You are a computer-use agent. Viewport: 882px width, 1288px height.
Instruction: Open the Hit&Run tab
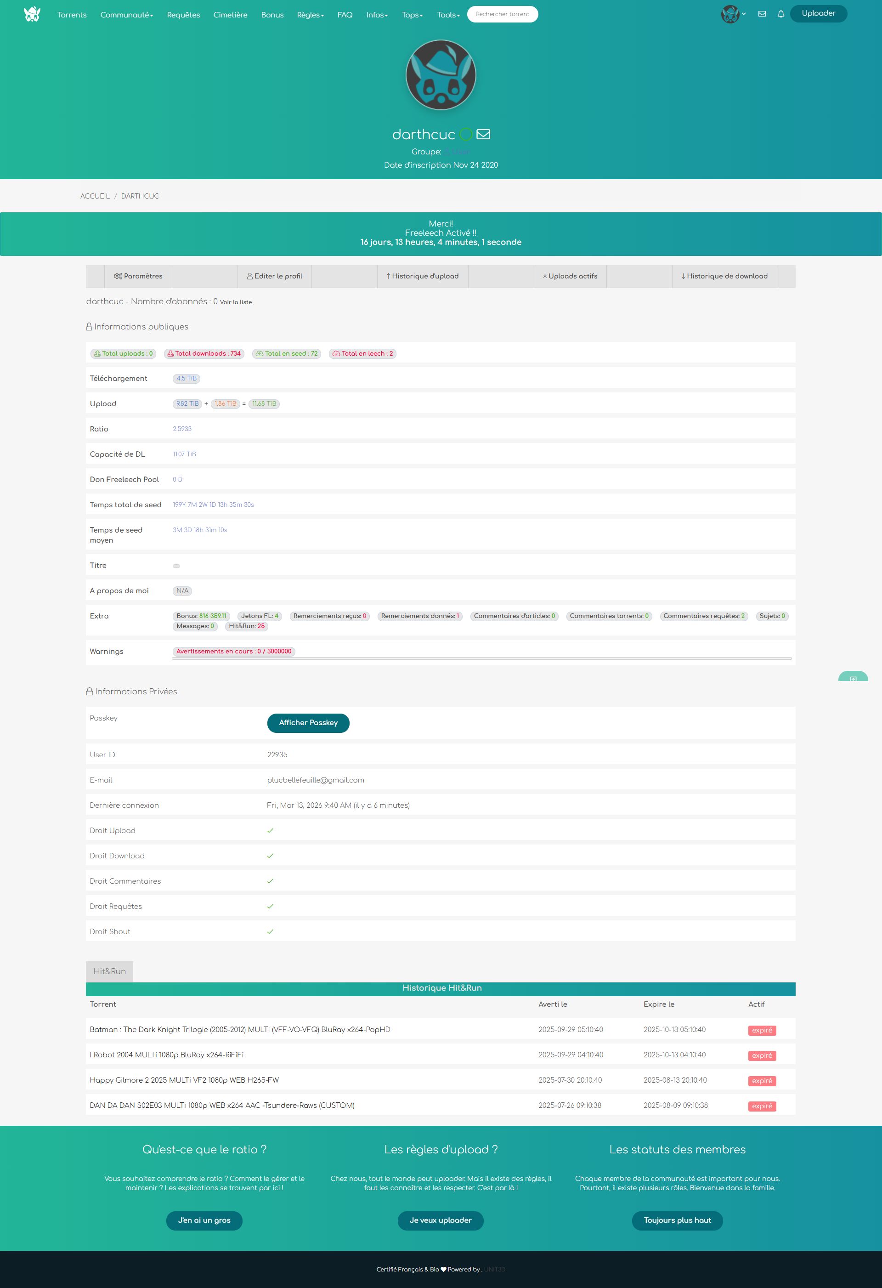point(109,971)
